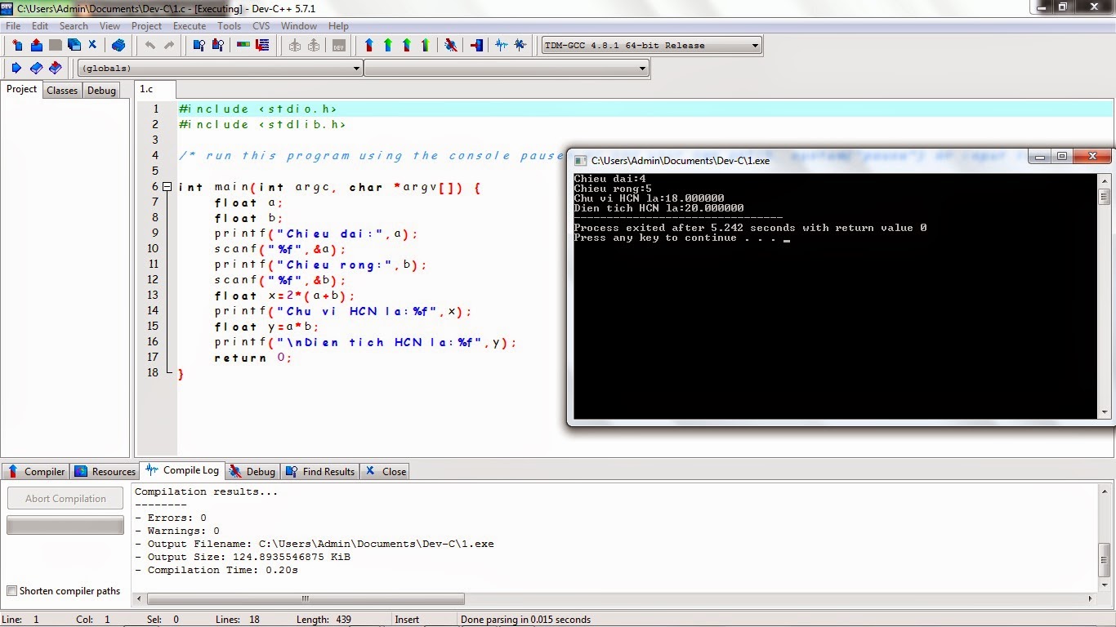
Task: Click the greyed-out Save icon
Action: pos(55,46)
